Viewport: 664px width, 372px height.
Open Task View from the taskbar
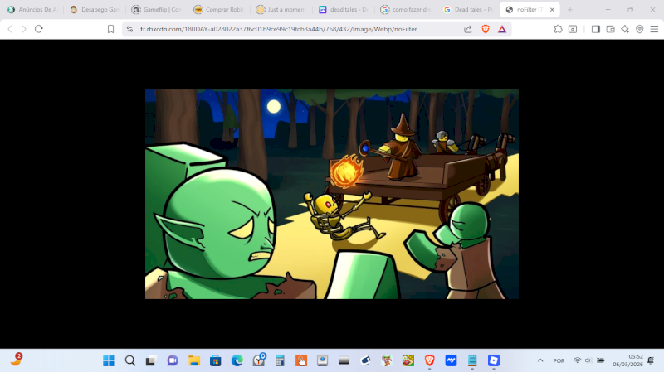[151, 360]
